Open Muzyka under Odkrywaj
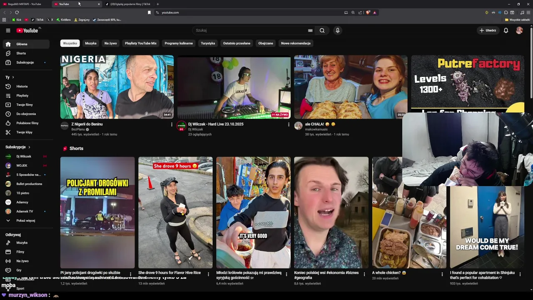533x300 pixels. click(26, 243)
